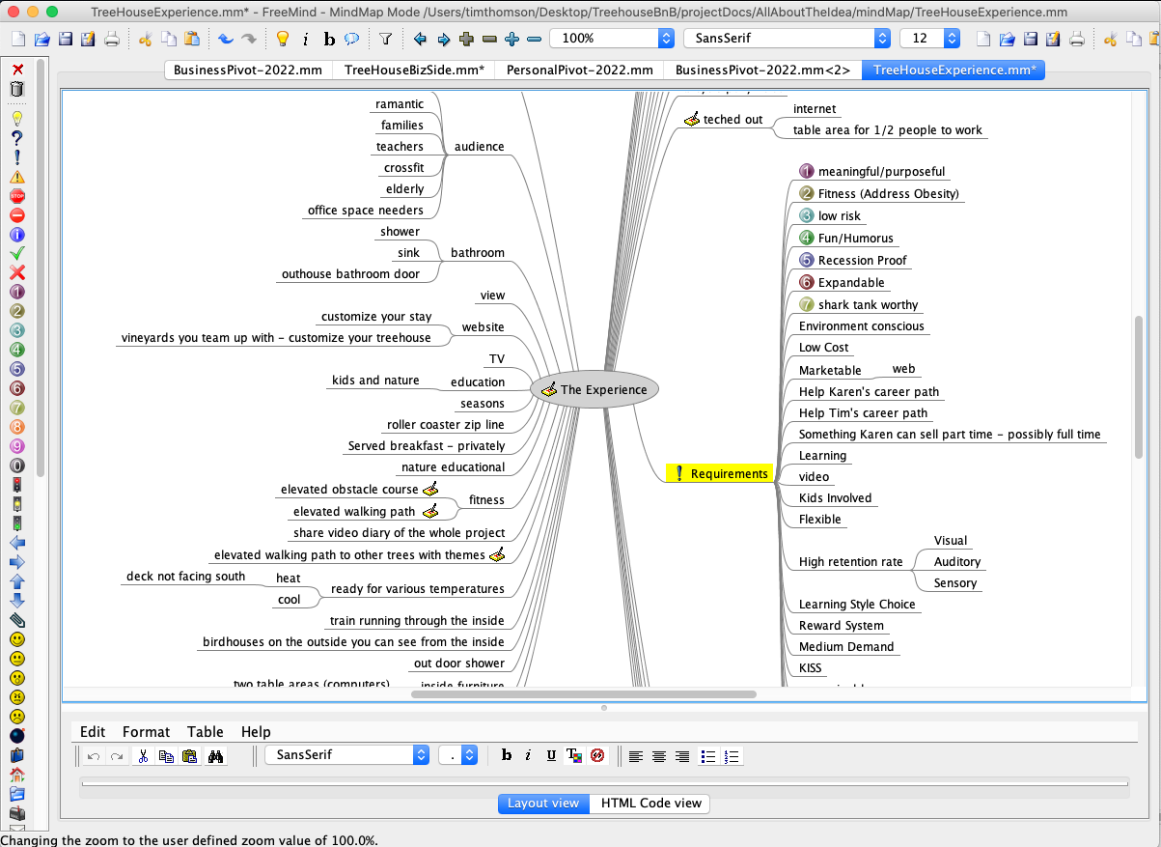Expand the note editor SansSerif font dropdown

point(421,755)
